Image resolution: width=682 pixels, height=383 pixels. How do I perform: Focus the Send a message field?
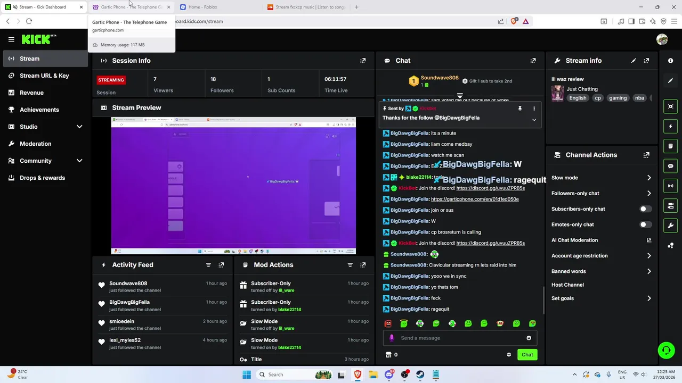click(459, 338)
